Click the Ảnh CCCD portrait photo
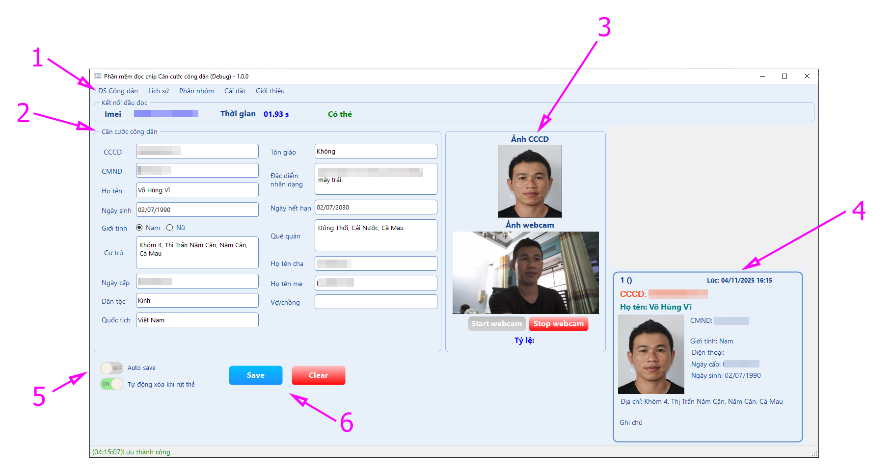Image resolution: width=892 pixels, height=472 pixels. pos(530,181)
